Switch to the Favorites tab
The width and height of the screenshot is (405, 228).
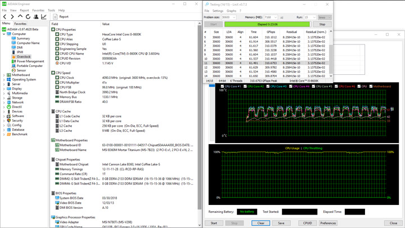click(x=20, y=24)
